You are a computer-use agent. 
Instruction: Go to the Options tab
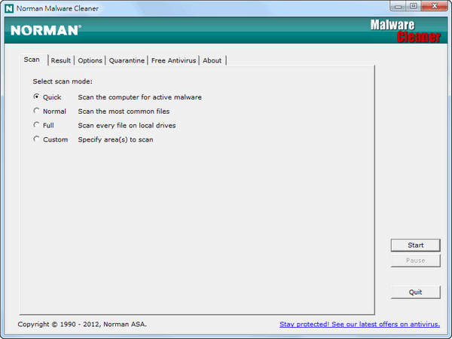click(90, 60)
